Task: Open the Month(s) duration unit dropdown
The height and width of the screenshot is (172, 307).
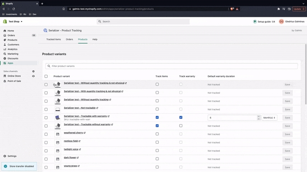Action: pyautogui.click(x=269, y=118)
